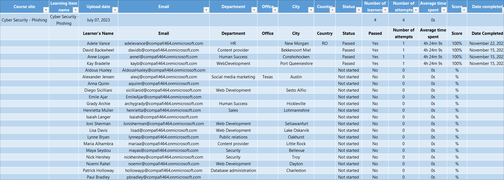The height and width of the screenshot is (180, 504).
Task: Select the July 07, 2023 upload date cell
Action: pos(98,20)
